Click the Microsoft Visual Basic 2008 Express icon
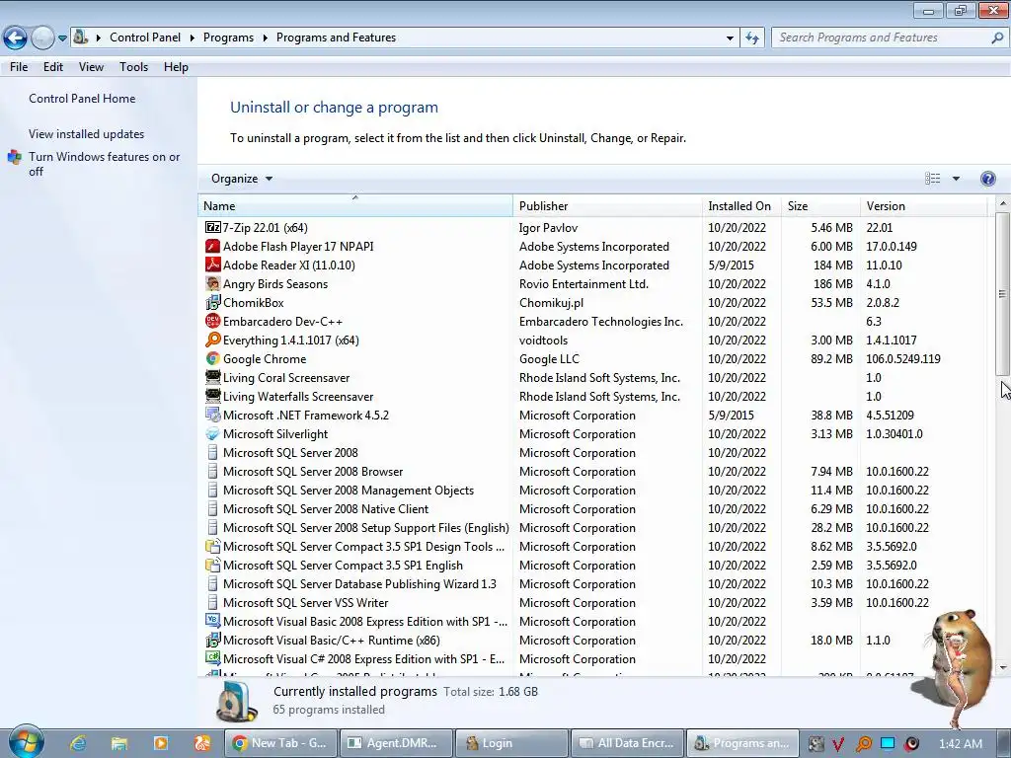The width and height of the screenshot is (1011, 758). coord(213,621)
